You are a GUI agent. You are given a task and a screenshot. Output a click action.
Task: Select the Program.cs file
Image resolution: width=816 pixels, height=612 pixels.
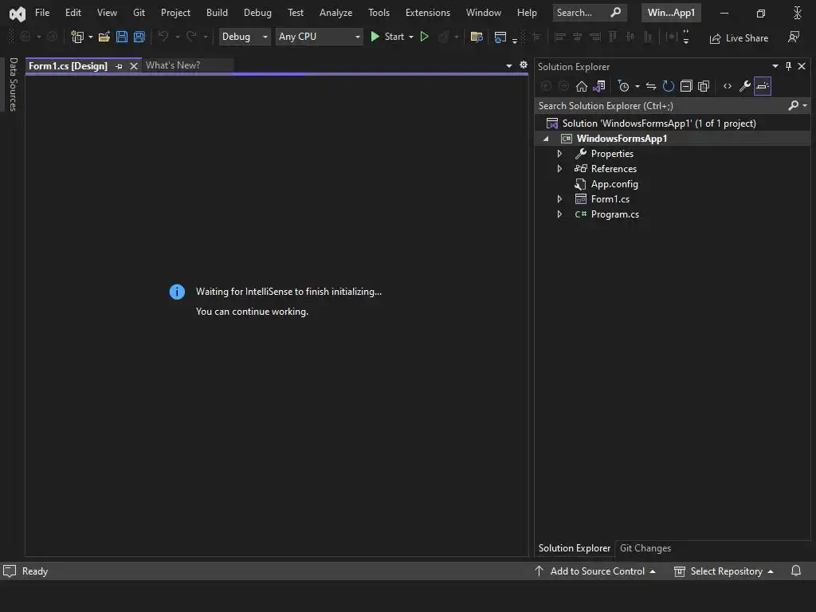point(614,214)
